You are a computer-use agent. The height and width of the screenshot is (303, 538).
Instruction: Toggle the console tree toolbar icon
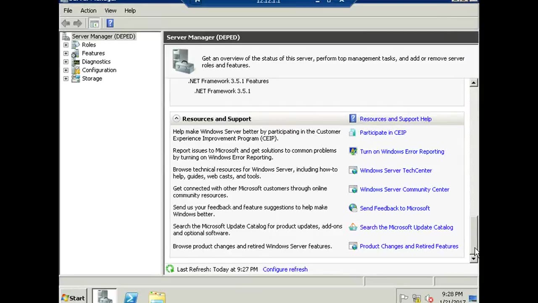[x=94, y=24]
